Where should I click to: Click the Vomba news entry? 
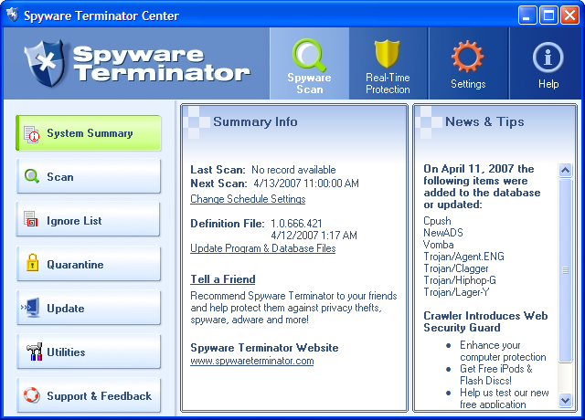point(439,245)
